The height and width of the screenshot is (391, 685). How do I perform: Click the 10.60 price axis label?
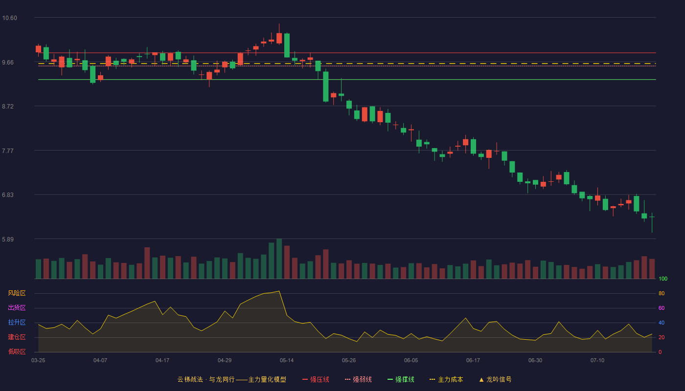pyautogui.click(x=9, y=18)
